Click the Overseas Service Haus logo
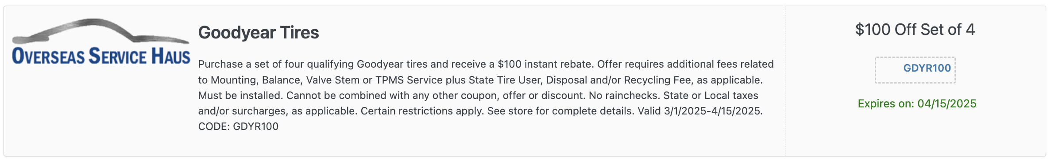1051x160 pixels. coord(101,42)
